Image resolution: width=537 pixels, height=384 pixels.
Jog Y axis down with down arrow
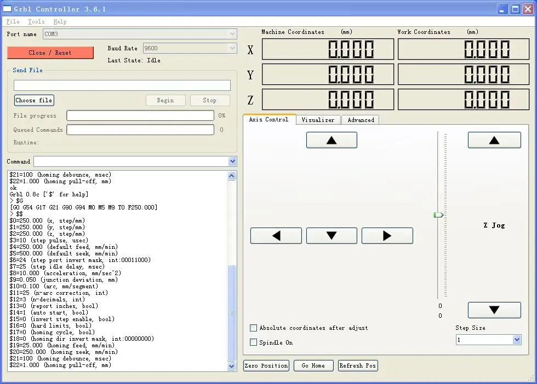coord(332,236)
